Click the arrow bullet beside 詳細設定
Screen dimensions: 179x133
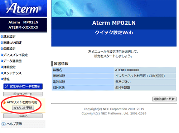click(x=2, y=67)
